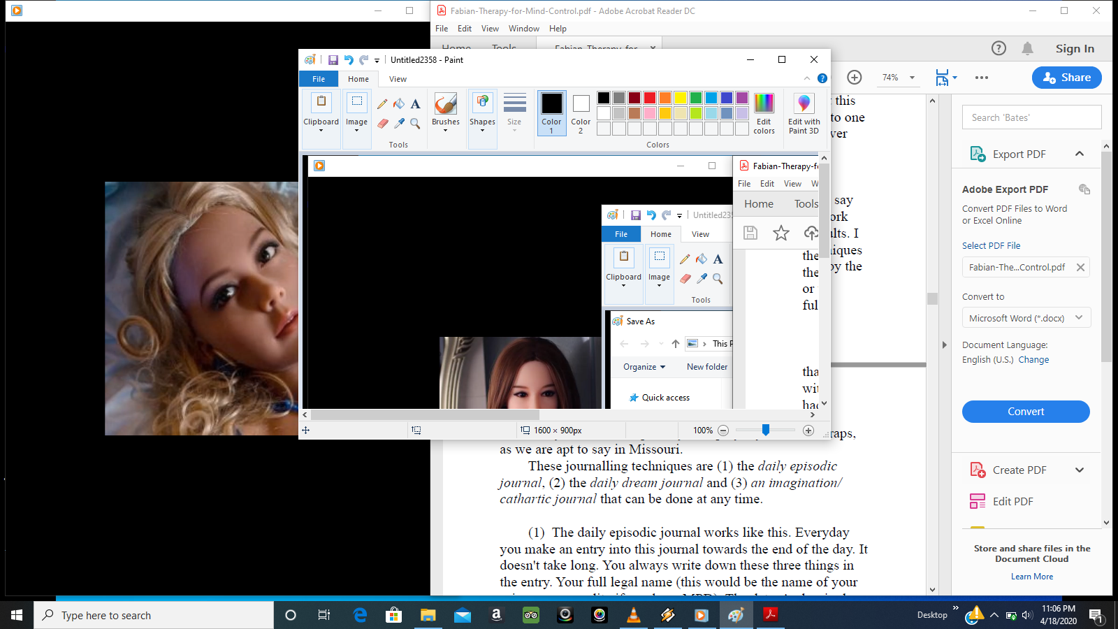The width and height of the screenshot is (1118, 629).
Task: Click the Edit PDF tool icon
Action: 978,501
